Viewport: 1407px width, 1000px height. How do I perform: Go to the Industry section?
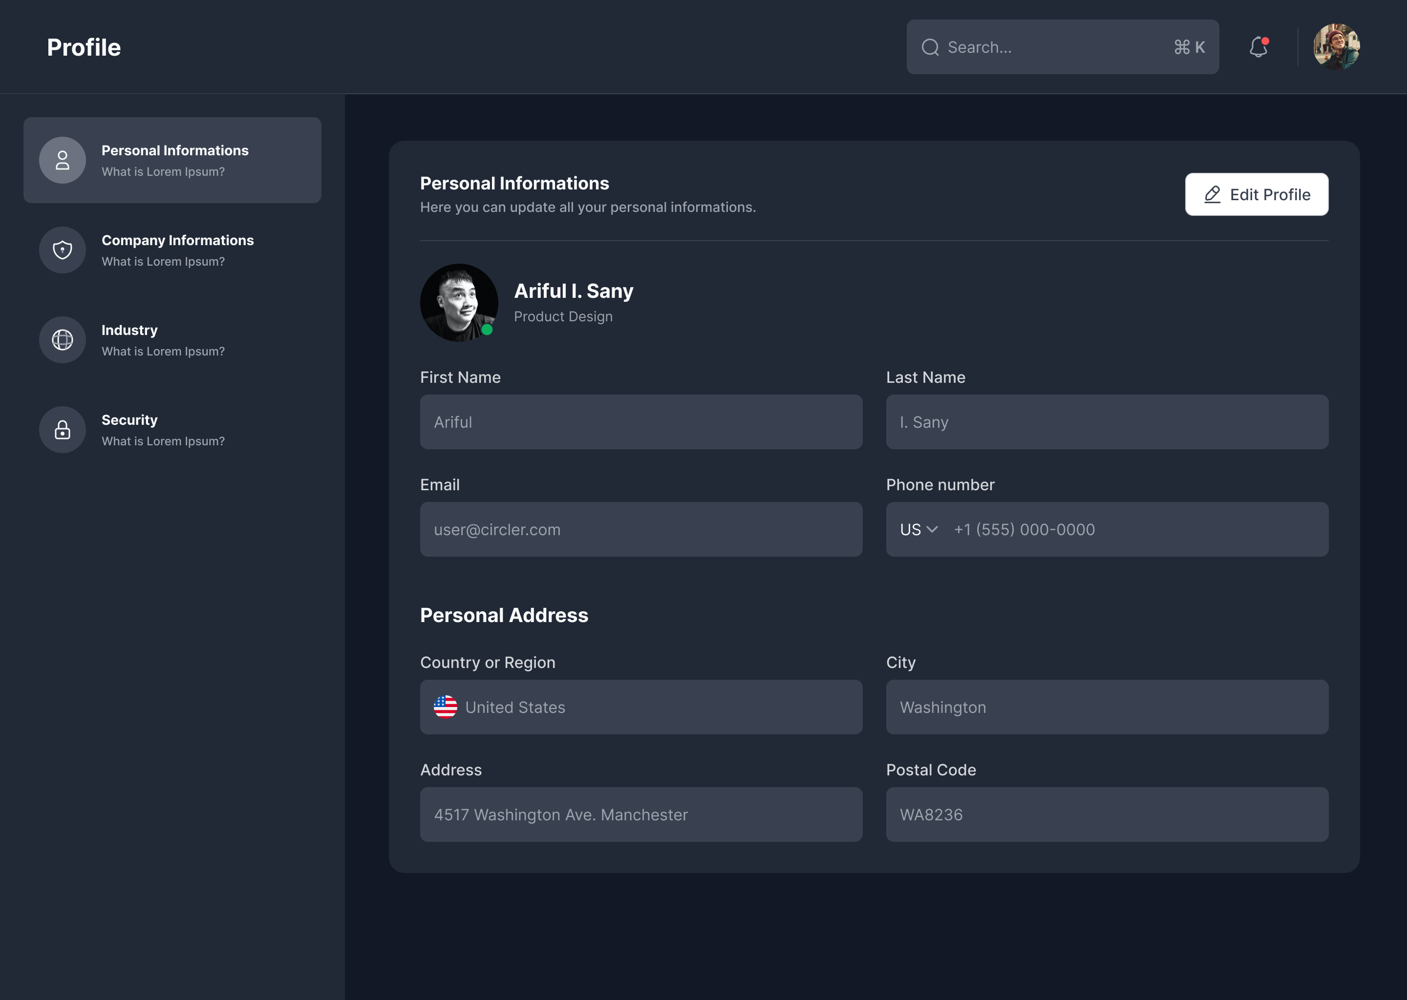pos(163,340)
